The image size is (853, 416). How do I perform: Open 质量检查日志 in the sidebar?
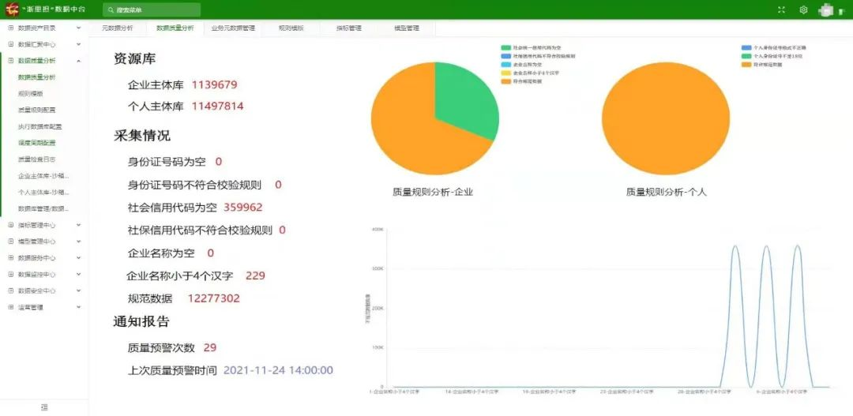(x=36, y=159)
